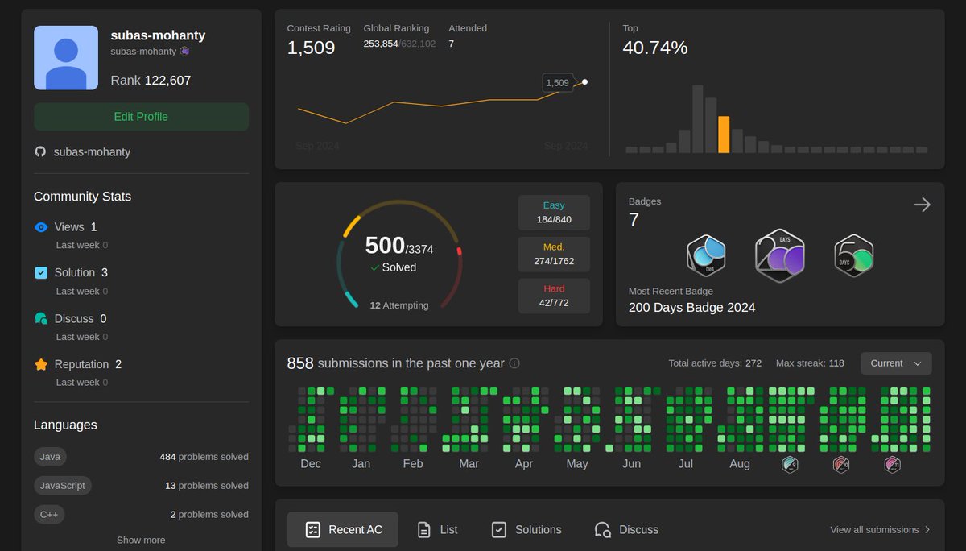Viewport: 966px width, 551px height.
Task: Click the pink monthly badge icon numbered 11
Action: point(892,465)
